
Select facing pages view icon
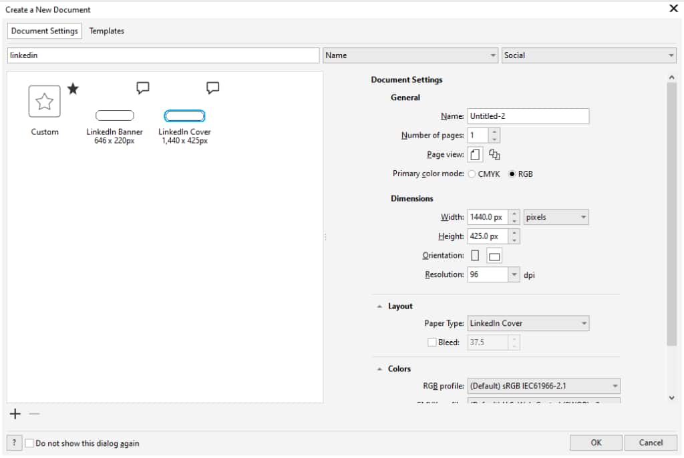(494, 155)
